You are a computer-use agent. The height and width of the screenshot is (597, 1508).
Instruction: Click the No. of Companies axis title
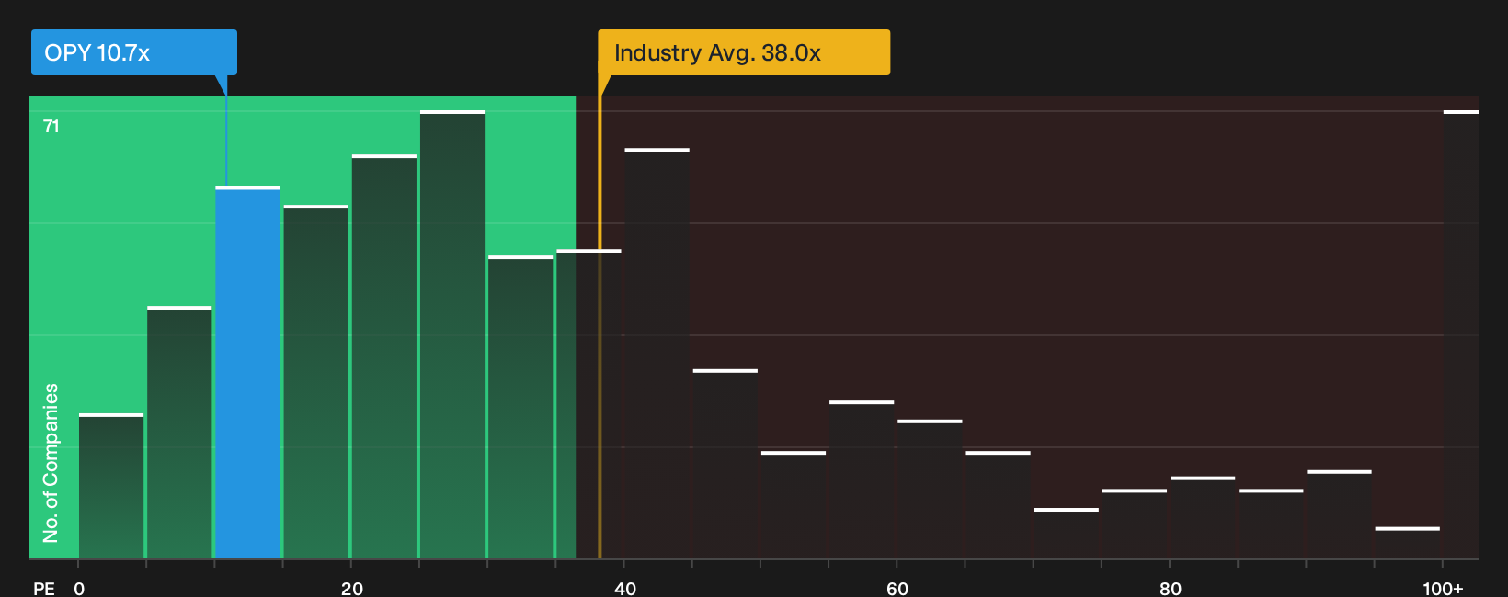[51, 462]
